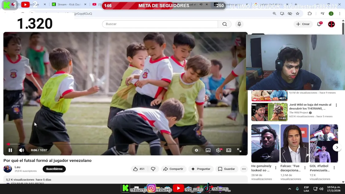Switch to the Google pelota de futbol tab

point(271,5)
